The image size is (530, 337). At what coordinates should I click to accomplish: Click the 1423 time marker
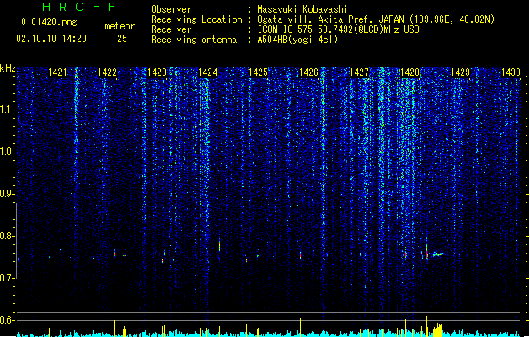[x=158, y=72]
